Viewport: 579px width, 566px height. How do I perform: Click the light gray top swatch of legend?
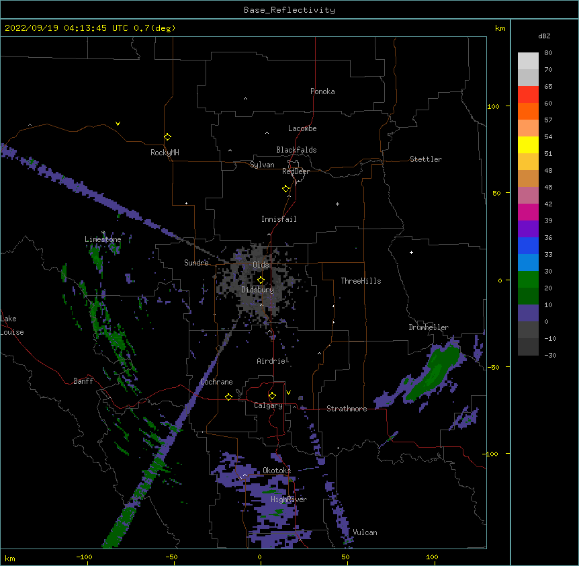click(528, 60)
